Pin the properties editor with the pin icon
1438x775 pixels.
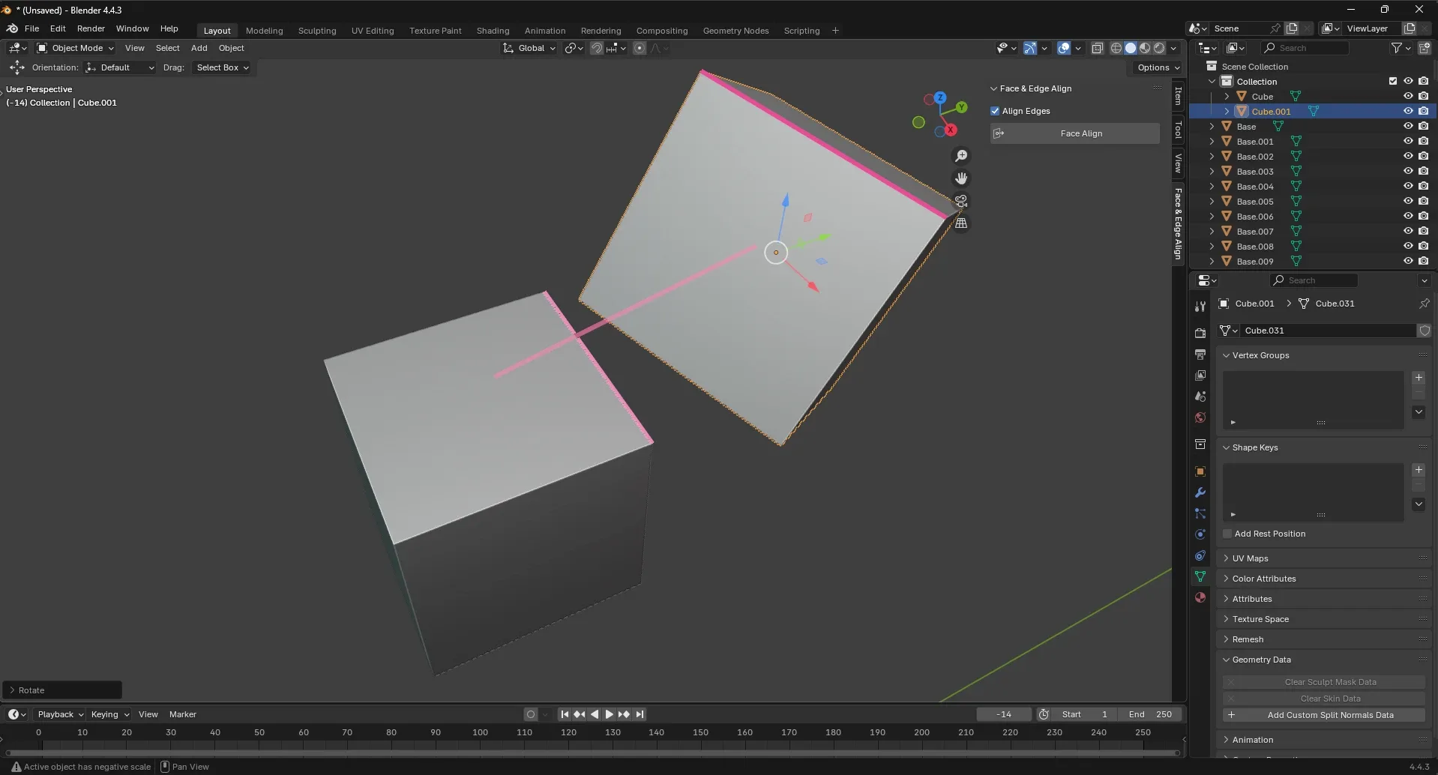1424,304
